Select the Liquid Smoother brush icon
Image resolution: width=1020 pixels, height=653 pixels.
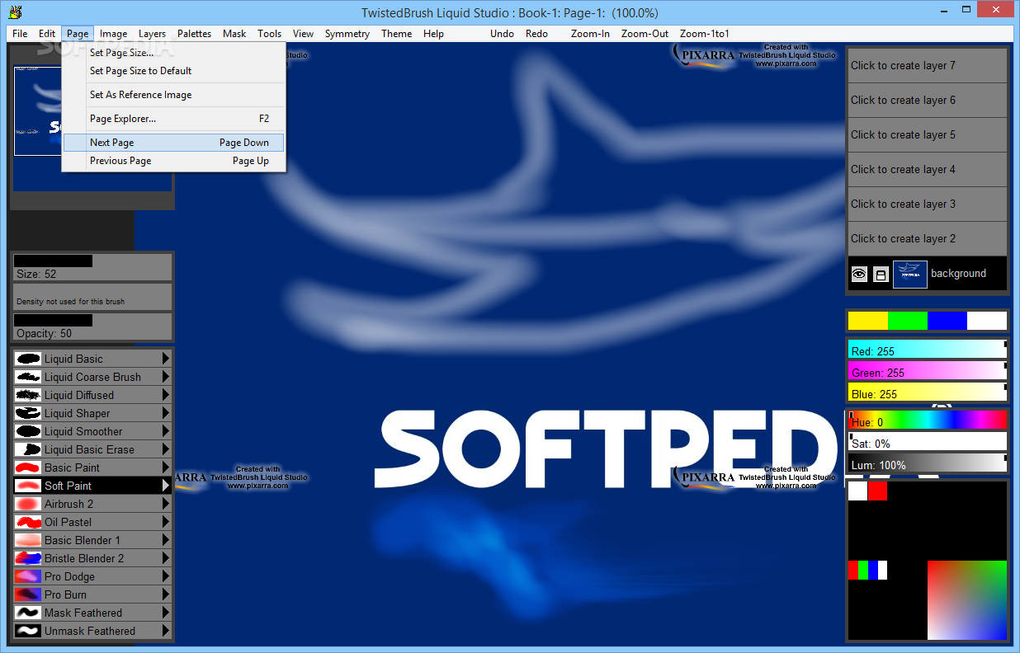click(x=28, y=431)
